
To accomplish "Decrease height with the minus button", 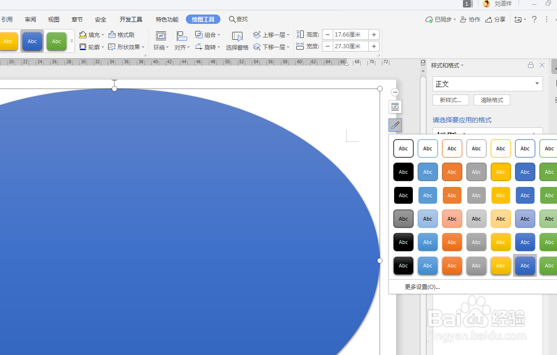I will click(x=328, y=35).
